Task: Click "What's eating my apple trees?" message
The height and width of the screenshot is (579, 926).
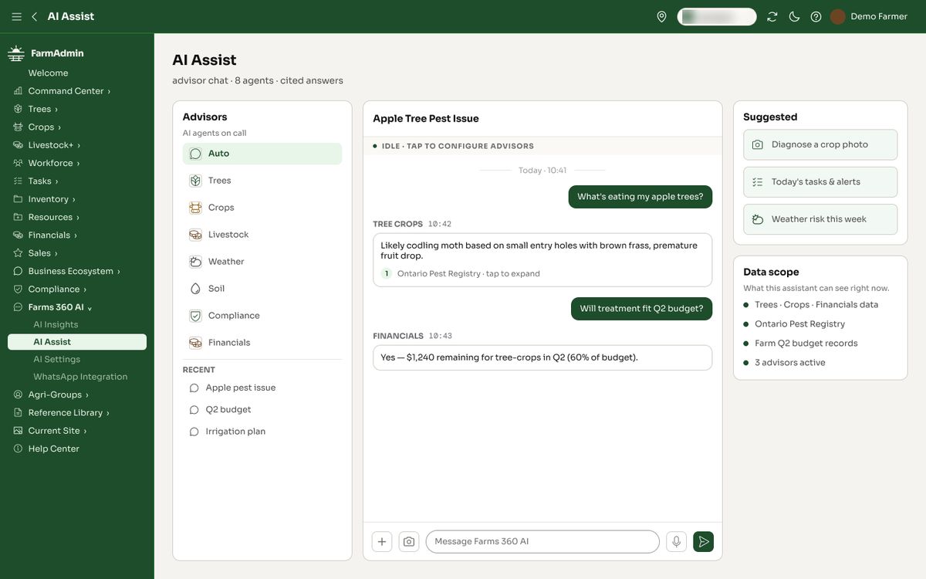Action: click(640, 197)
